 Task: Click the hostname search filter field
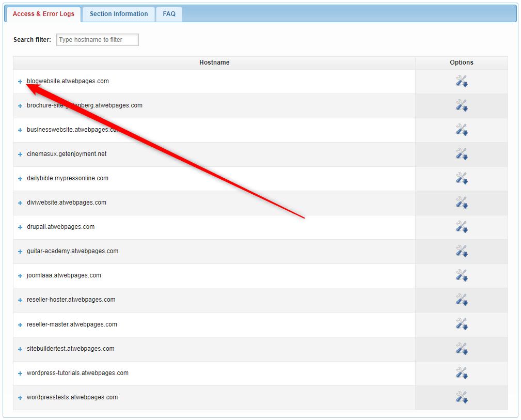tap(97, 39)
